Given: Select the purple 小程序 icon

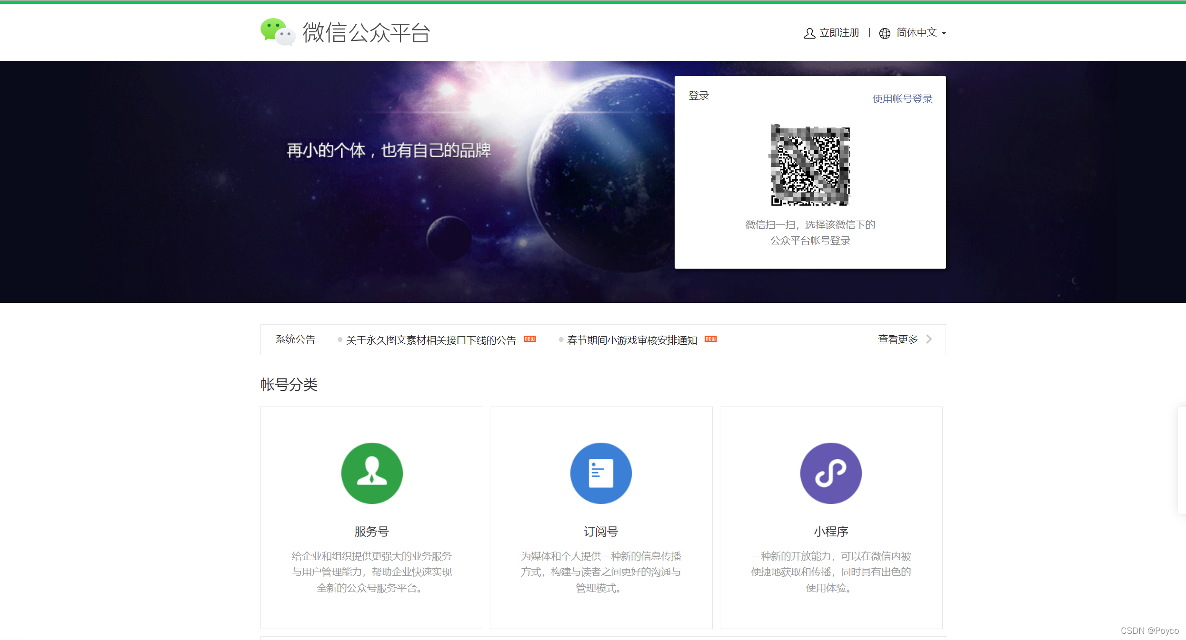Looking at the screenshot, I should coord(830,473).
